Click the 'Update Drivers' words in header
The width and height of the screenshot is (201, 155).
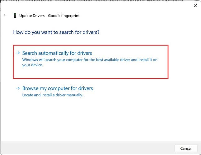tap(32, 16)
